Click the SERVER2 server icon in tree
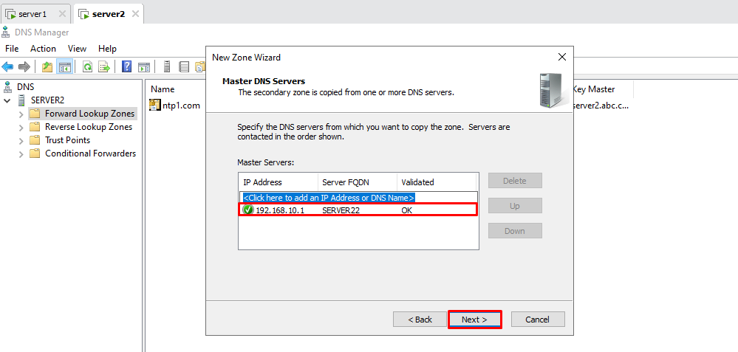738x352 pixels. click(21, 100)
